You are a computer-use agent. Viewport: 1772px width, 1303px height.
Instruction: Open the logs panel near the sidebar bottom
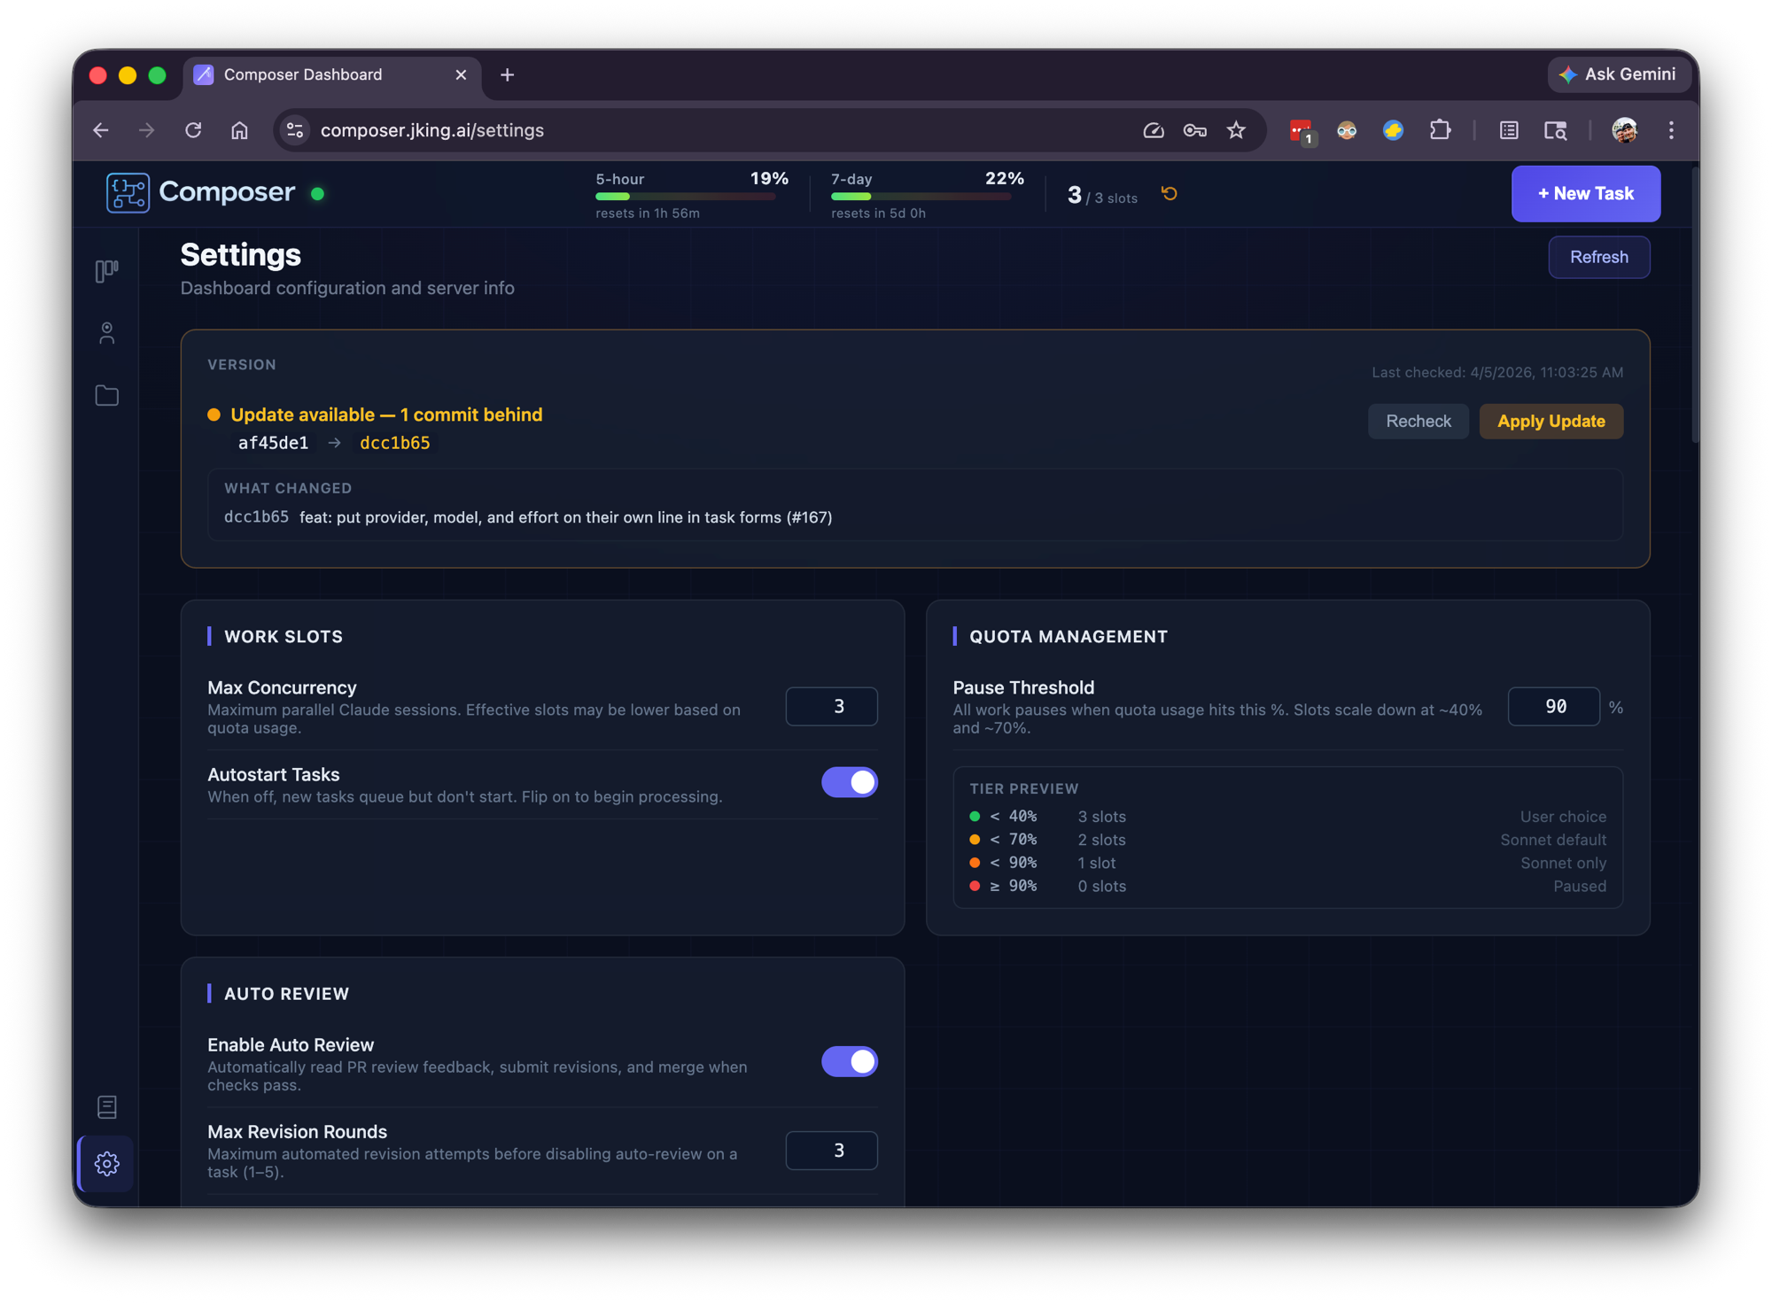coord(106,1106)
